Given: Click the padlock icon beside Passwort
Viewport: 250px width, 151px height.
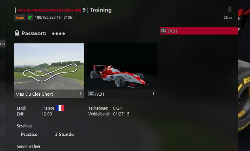Looking at the screenshot, I should [17, 33].
